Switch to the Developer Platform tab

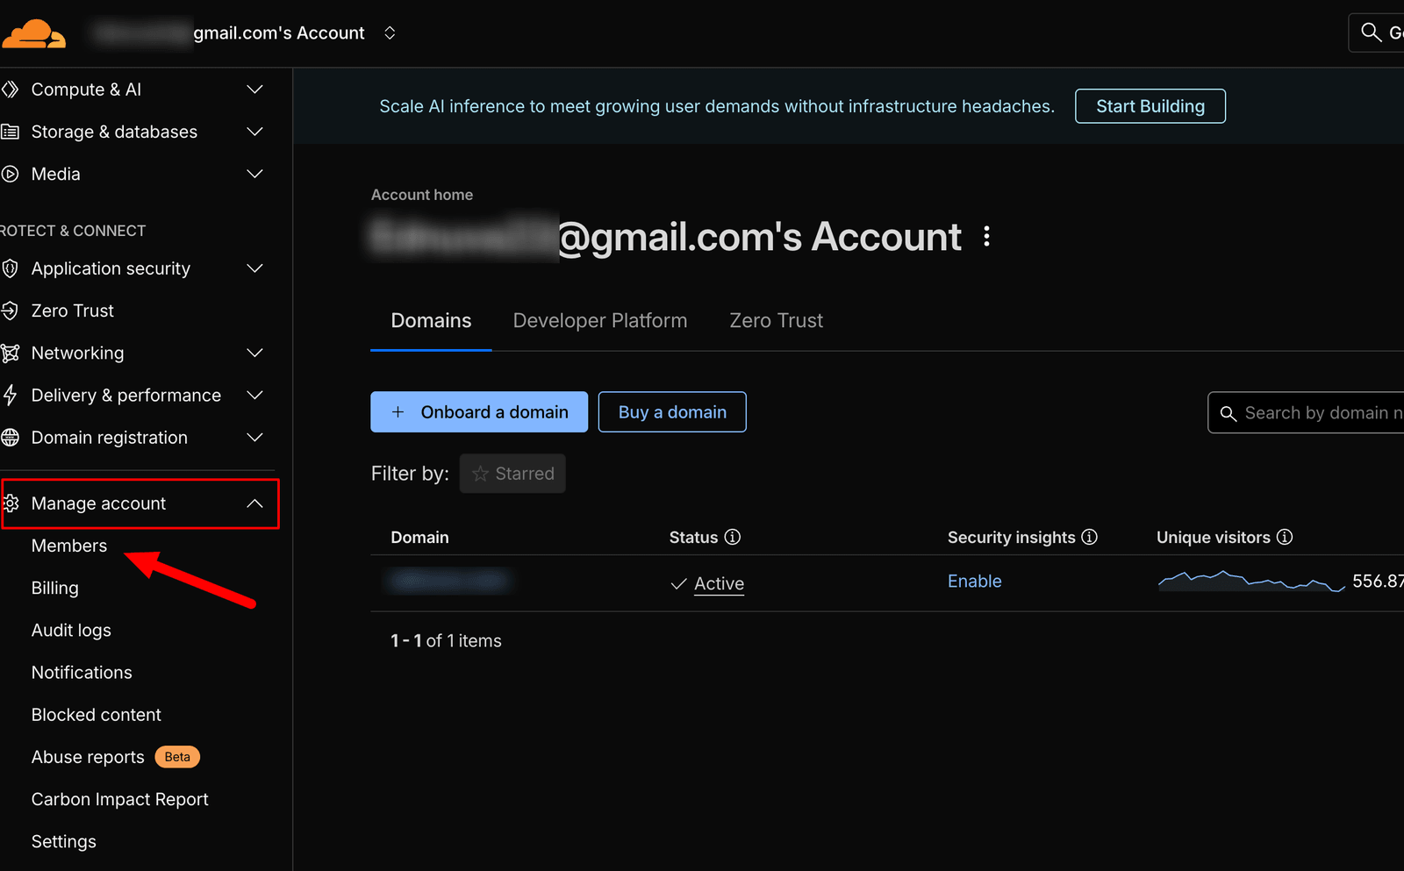[x=600, y=320]
